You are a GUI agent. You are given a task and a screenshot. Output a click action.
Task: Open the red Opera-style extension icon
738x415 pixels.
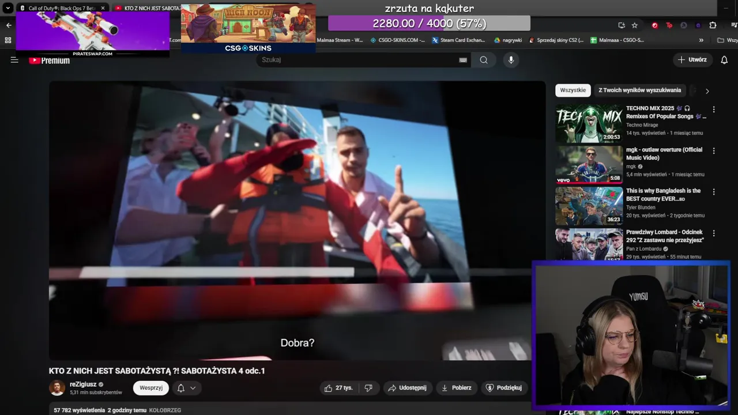coord(654,25)
